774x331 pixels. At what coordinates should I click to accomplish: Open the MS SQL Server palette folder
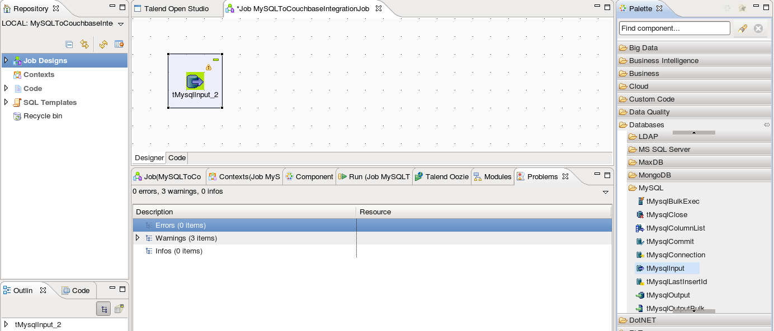tap(699, 150)
